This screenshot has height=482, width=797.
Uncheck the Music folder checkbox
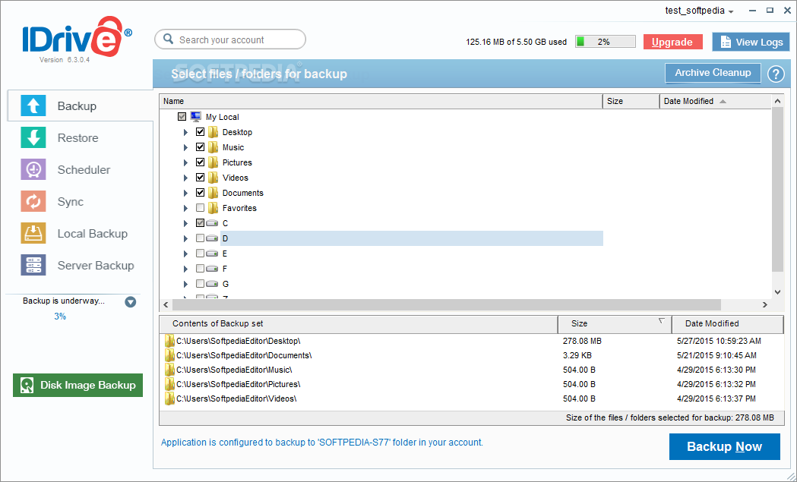pos(201,147)
